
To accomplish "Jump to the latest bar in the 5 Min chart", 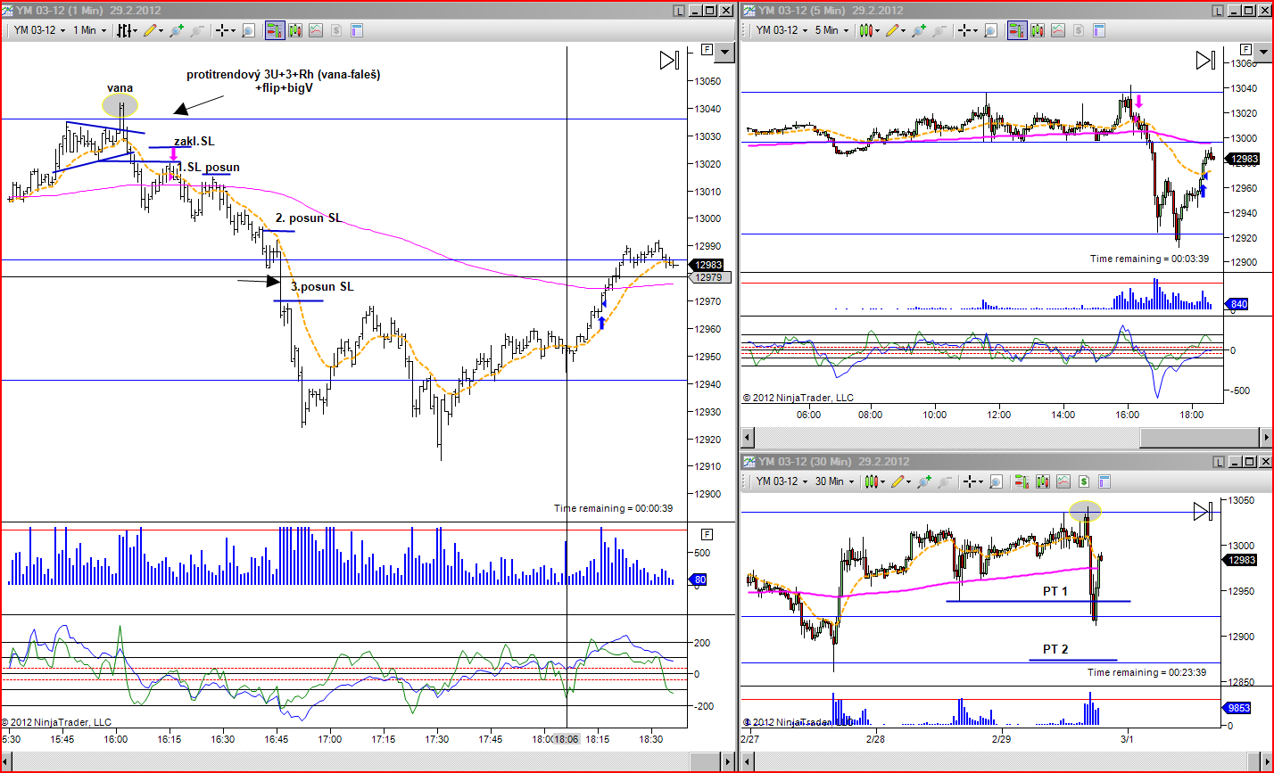I will pyautogui.click(x=1205, y=60).
